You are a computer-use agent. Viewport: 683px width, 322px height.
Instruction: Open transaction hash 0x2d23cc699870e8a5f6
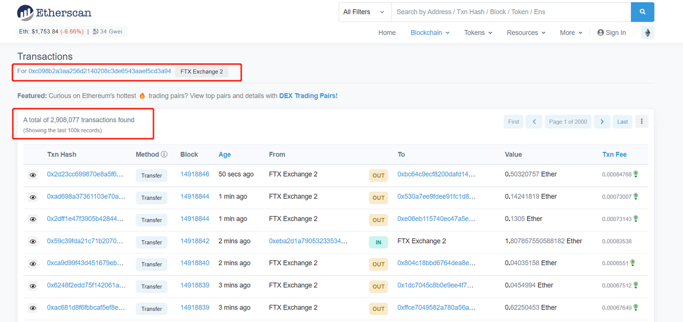coord(85,174)
